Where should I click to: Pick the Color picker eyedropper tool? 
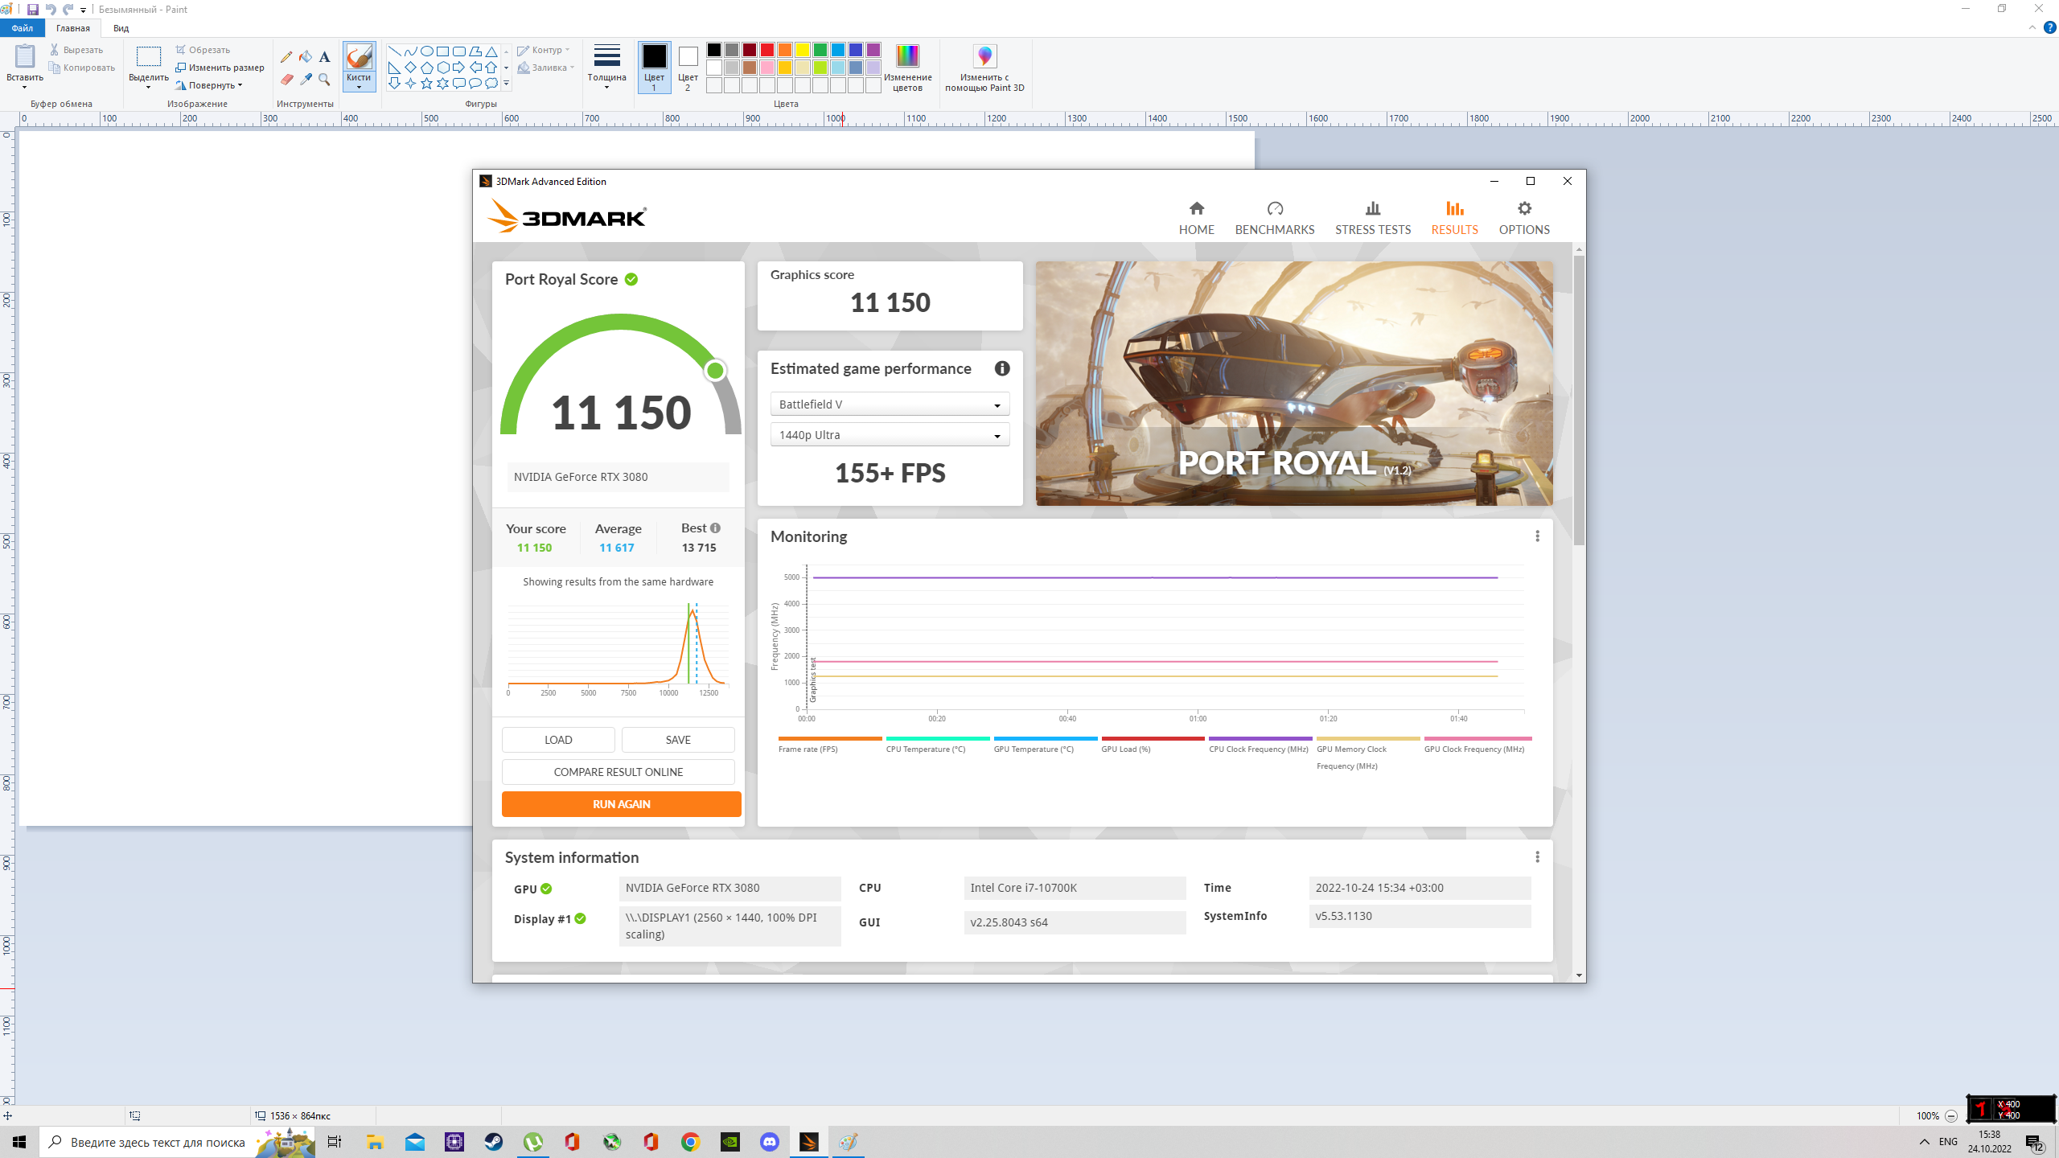click(x=306, y=79)
